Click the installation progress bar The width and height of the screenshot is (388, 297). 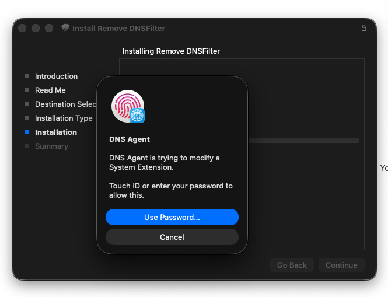pos(303,141)
